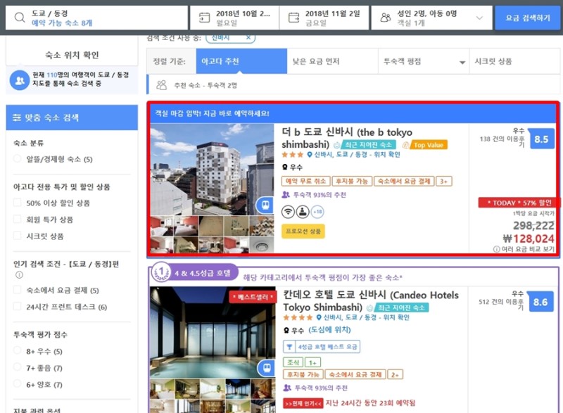Check 시크릿 상품 filter in sidebar
563x413 pixels.
coord(17,236)
